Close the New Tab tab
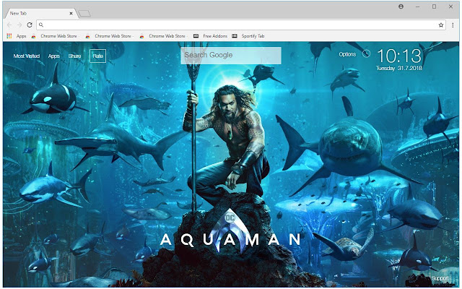462x289 pixels. [x=71, y=13]
